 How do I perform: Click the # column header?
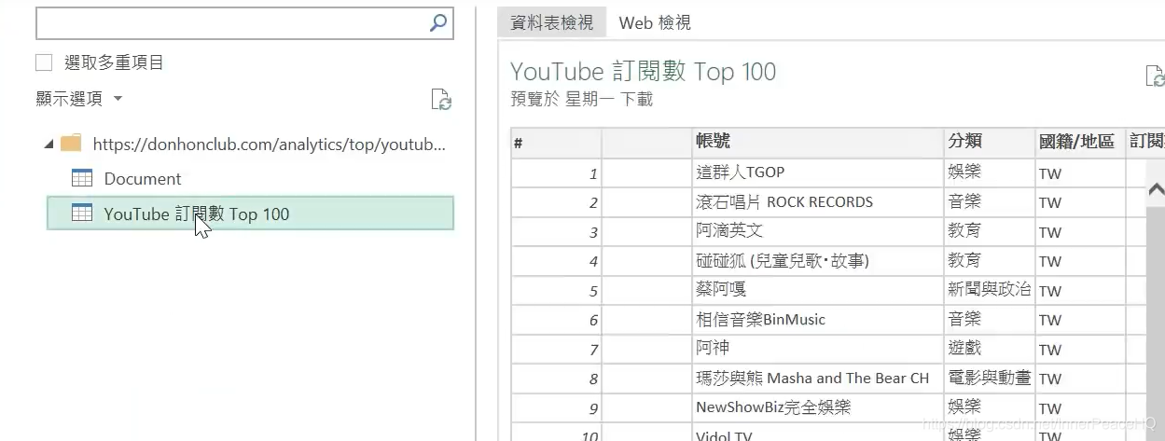[x=556, y=143]
